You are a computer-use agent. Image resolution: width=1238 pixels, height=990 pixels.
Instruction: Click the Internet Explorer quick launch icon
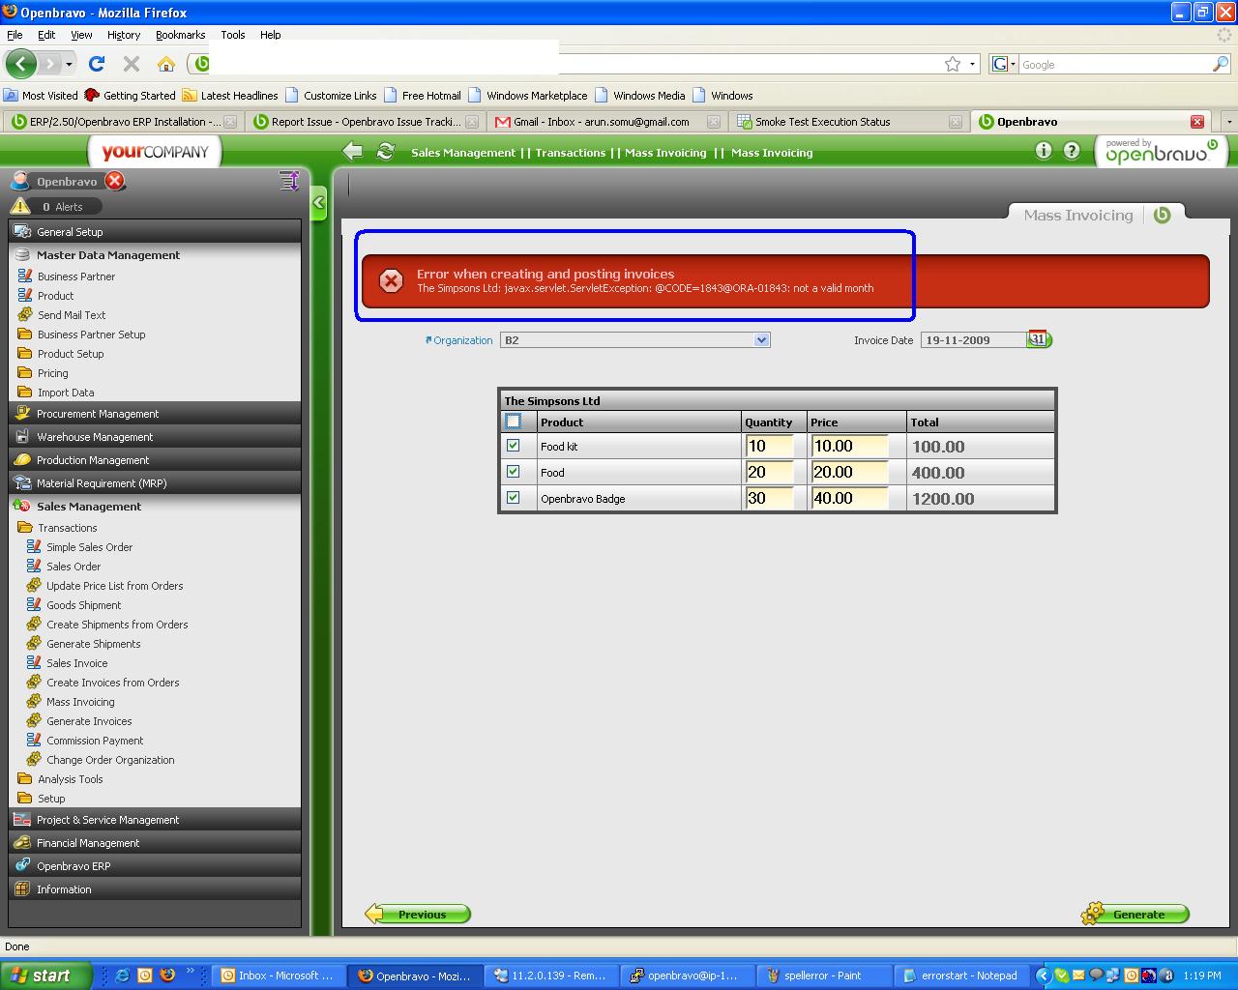tap(122, 975)
